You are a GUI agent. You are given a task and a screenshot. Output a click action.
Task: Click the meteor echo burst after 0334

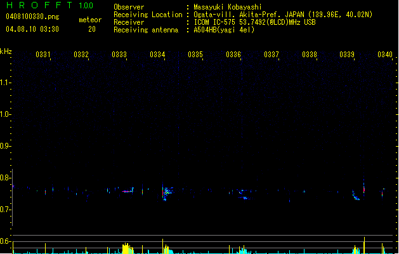click(x=167, y=193)
